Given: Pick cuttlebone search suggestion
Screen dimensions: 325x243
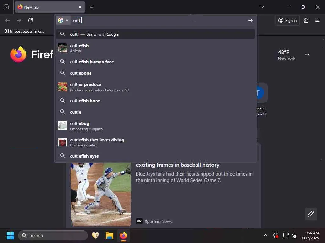Looking at the screenshot, I should [156, 73].
